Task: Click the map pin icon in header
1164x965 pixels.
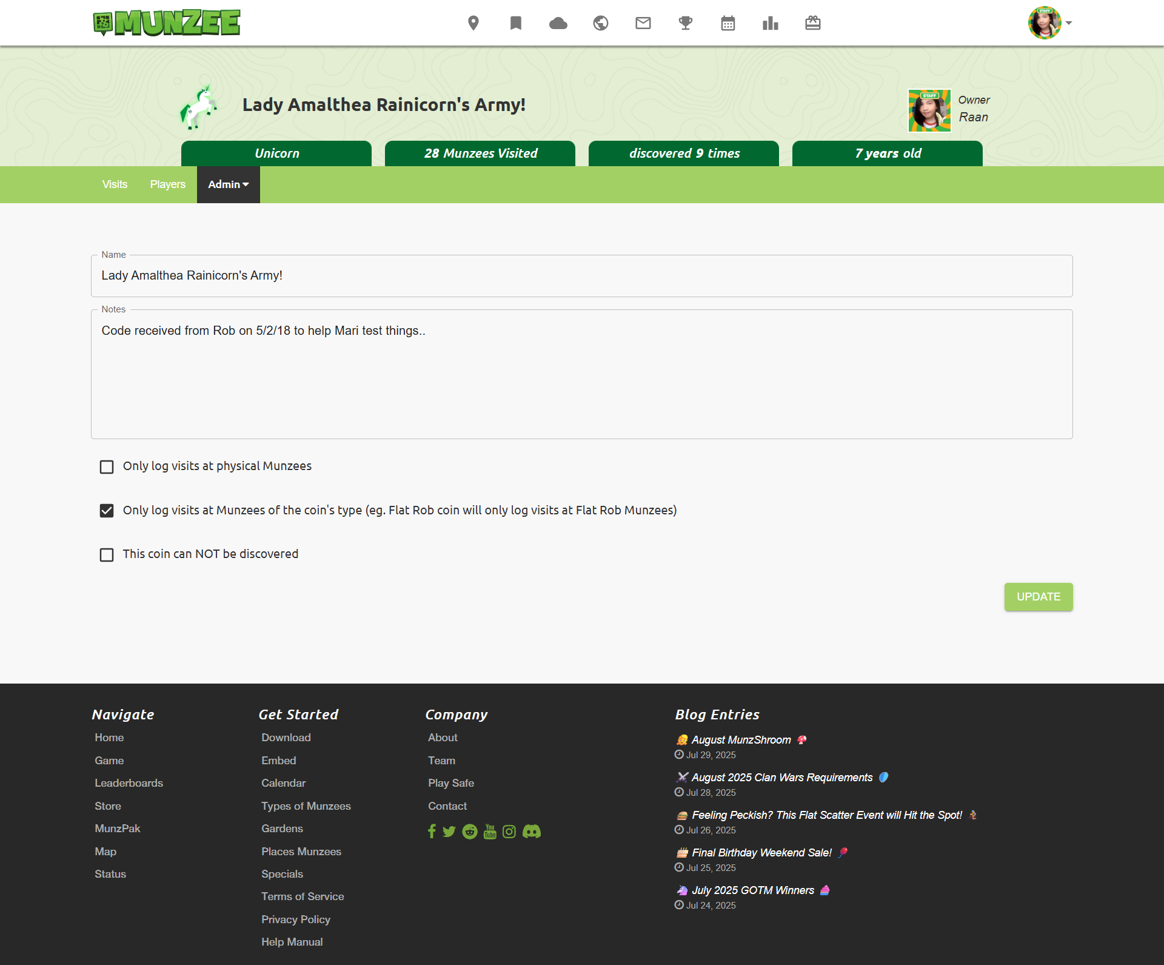Action: (x=473, y=23)
